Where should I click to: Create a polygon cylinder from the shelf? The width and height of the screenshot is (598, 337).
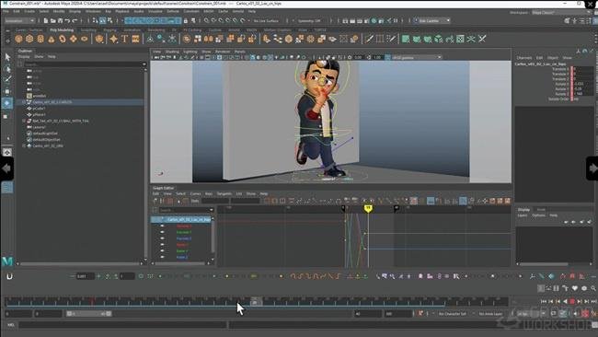click(x=40, y=39)
